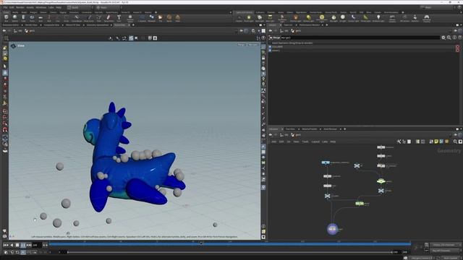Add a Point Light from the shelf
This screenshot has height=260, width=463.
point(249,18)
